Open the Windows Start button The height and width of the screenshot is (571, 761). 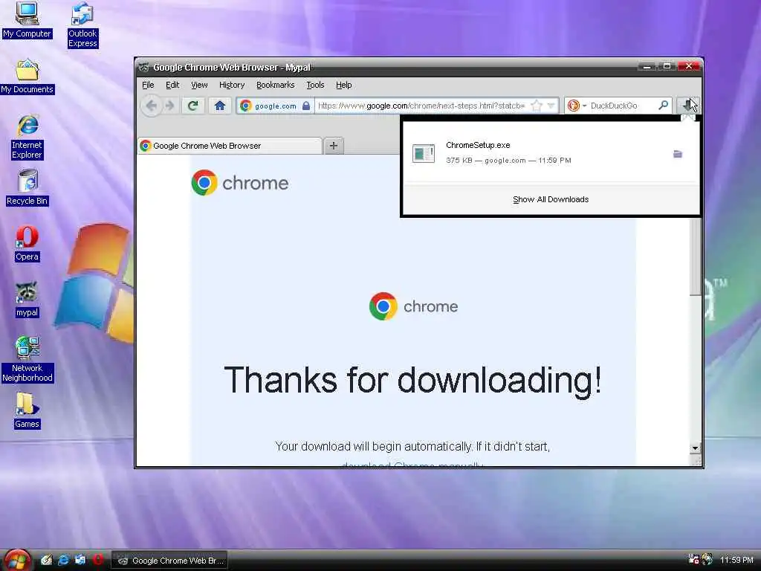point(17,560)
